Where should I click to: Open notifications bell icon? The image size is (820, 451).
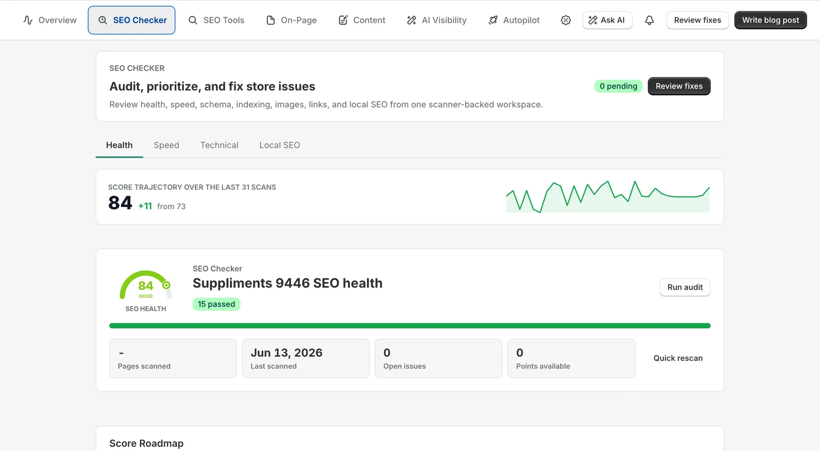tap(649, 20)
